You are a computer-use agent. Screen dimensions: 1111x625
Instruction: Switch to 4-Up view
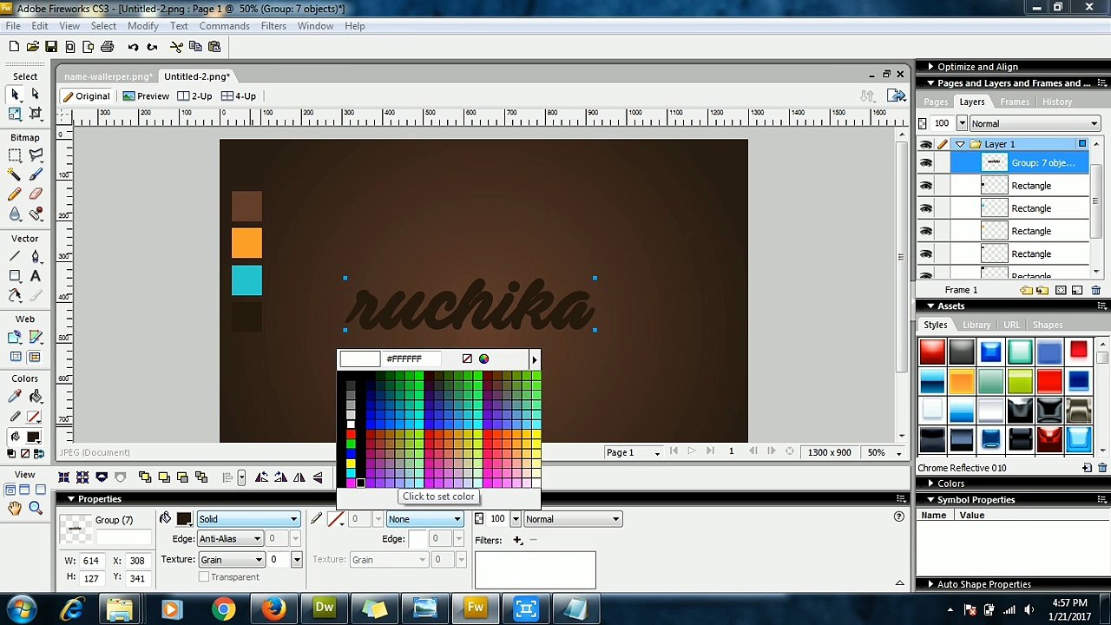[x=239, y=96]
